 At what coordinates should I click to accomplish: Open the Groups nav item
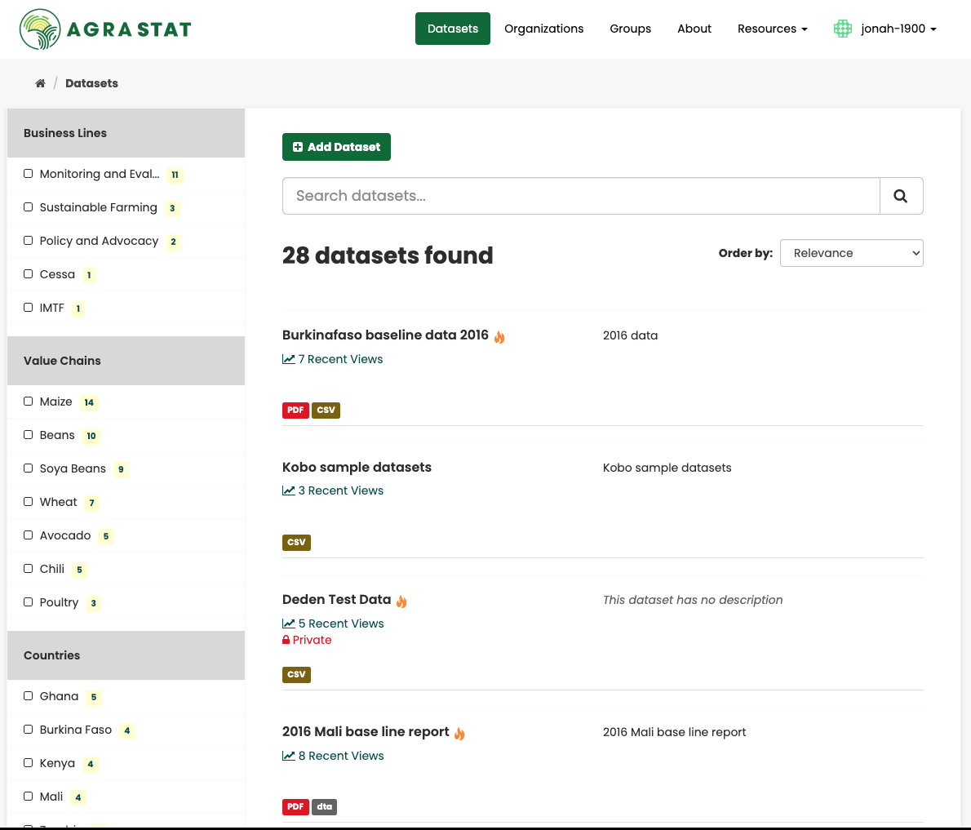pos(631,29)
